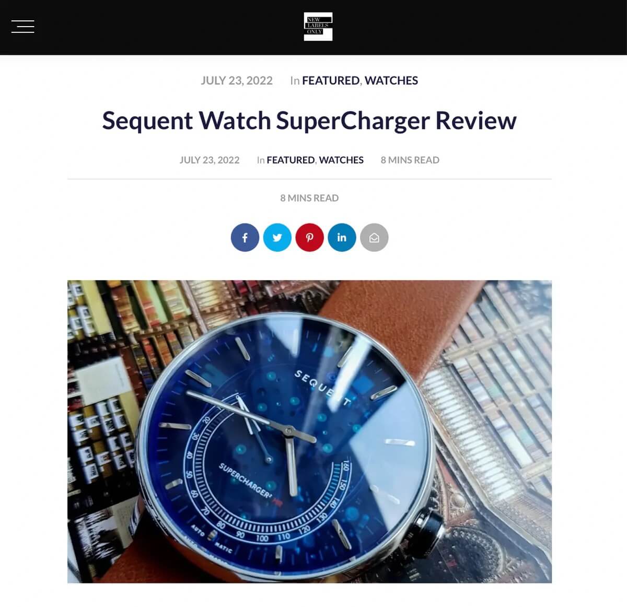
Task: Open WATCHES category in top meta line
Action: 391,80
